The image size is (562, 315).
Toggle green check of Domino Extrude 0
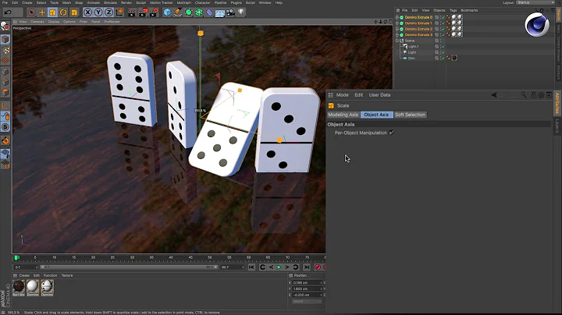click(443, 17)
